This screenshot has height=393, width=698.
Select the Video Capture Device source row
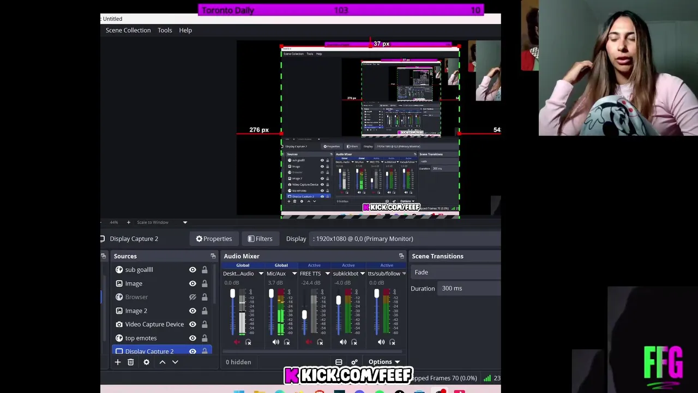[x=161, y=324]
